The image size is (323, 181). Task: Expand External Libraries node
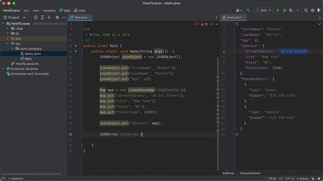point(3,69)
